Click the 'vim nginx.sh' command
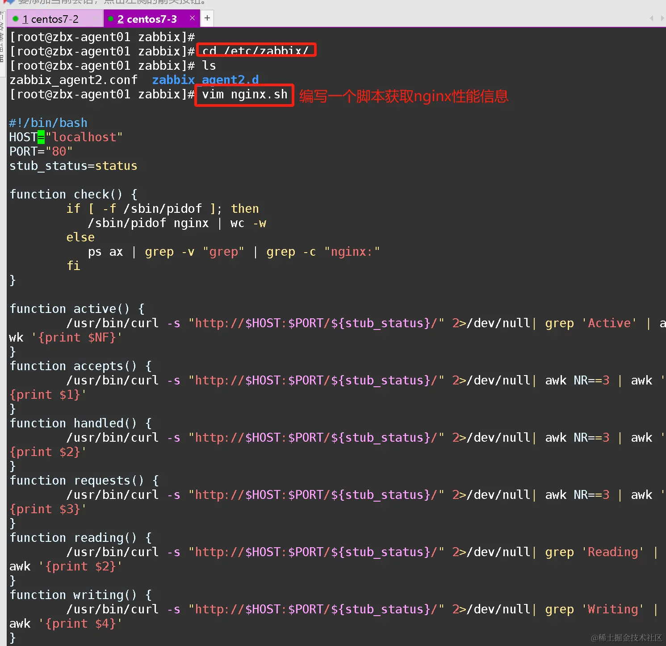Image resolution: width=666 pixels, height=646 pixels. tap(245, 94)
